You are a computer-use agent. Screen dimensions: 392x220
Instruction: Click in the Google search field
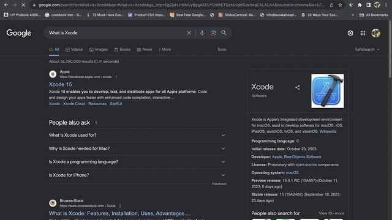116,33
